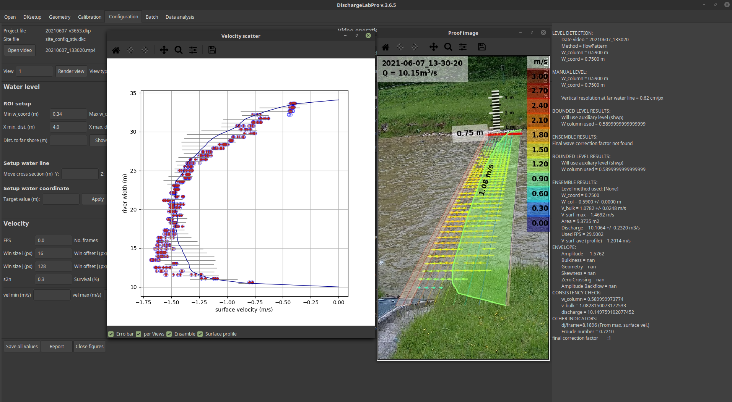732x402 pixels.
Task: Open subplot configuration in Velocity scatter toolbar
Action: click(x=193, y=50)
